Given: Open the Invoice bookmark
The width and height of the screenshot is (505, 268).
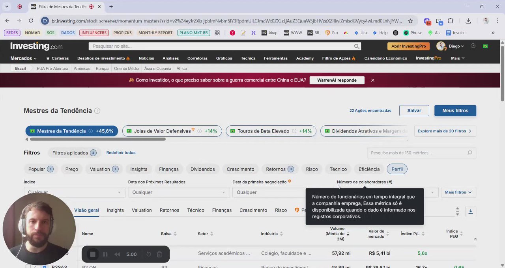Looking at the screenshot, I should [456, 33].
